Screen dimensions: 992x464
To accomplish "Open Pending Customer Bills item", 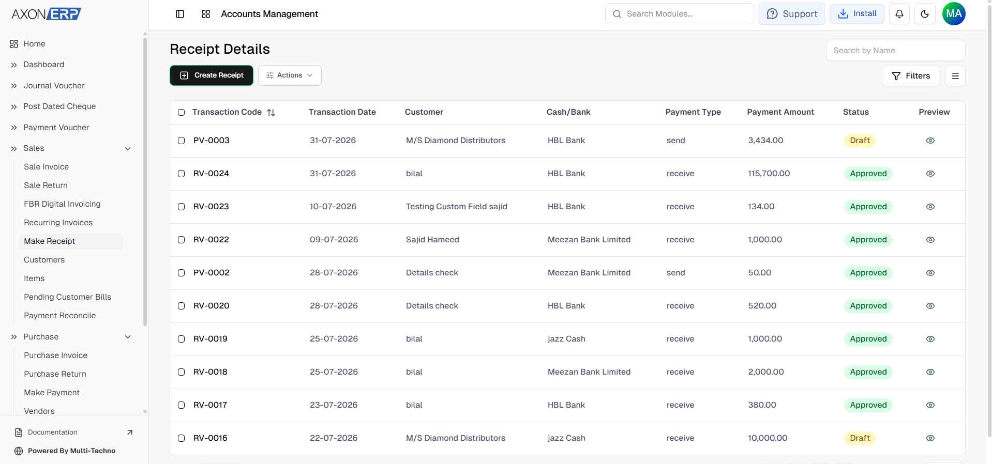I will 67,297.
